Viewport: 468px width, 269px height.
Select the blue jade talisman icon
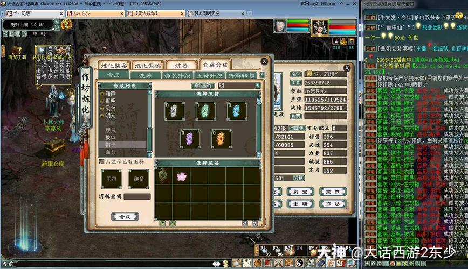[x=237, y=111]
